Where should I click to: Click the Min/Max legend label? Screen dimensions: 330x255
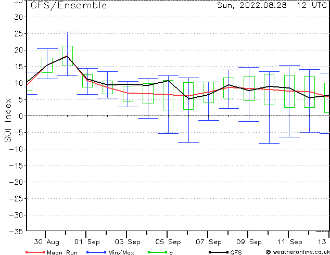(x=121, y=252)
